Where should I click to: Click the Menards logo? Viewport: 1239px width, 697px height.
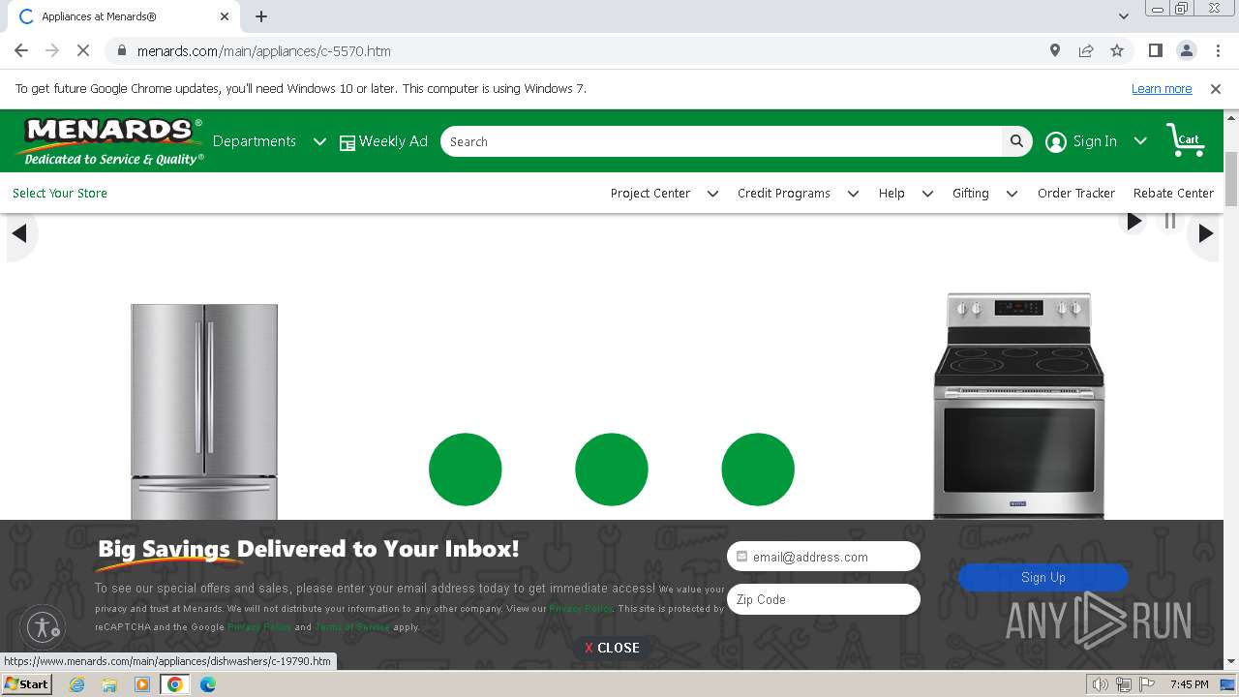coord(109,141)
